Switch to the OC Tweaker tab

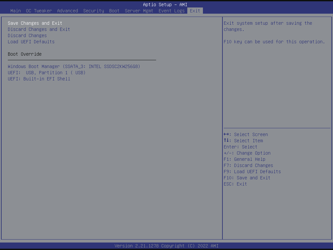click(39, 11)
